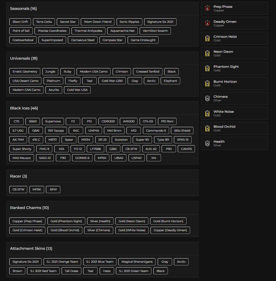Screen dimensions: 276x281
Task: Click the Neon Dawn gold rank icon
Action: pyautogui.click(x=207, y=53)
